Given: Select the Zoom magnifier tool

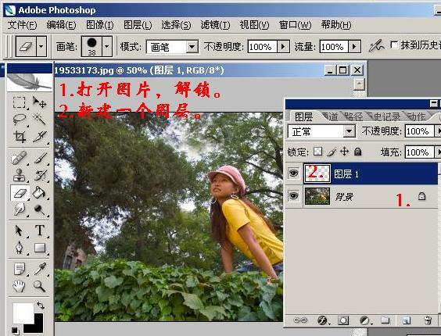Looking at the screenshot, I should pos(39,286).
